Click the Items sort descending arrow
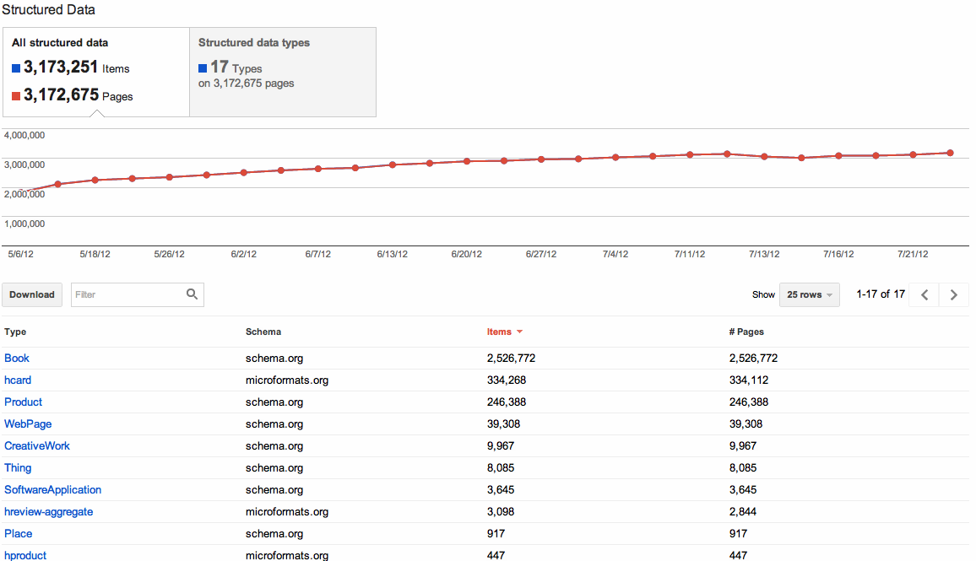 point(519,332)
